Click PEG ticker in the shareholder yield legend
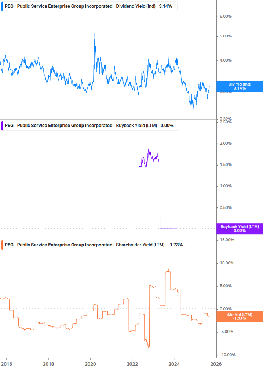This screenshot has height=369, width=263. tap(9, 245)
